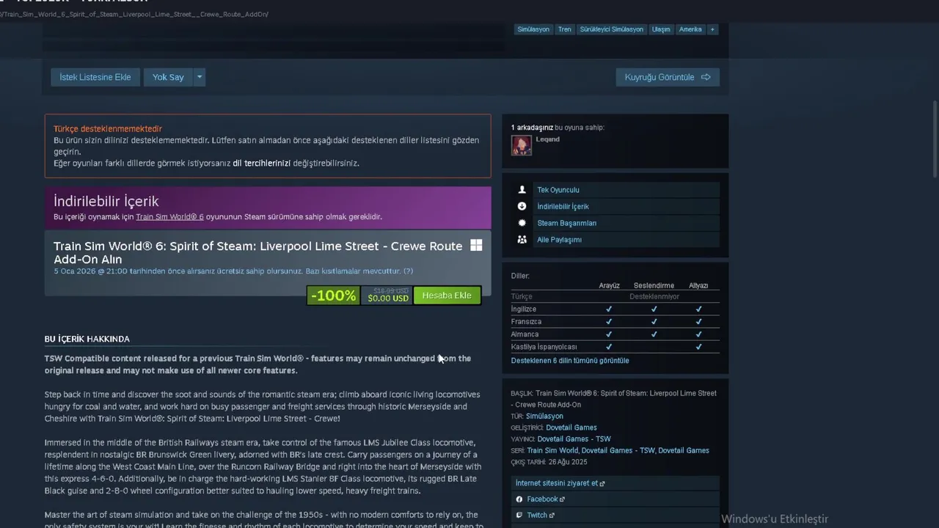Click friend name Leqend
The height and width of the screenshot is (528, 939).
547,139
